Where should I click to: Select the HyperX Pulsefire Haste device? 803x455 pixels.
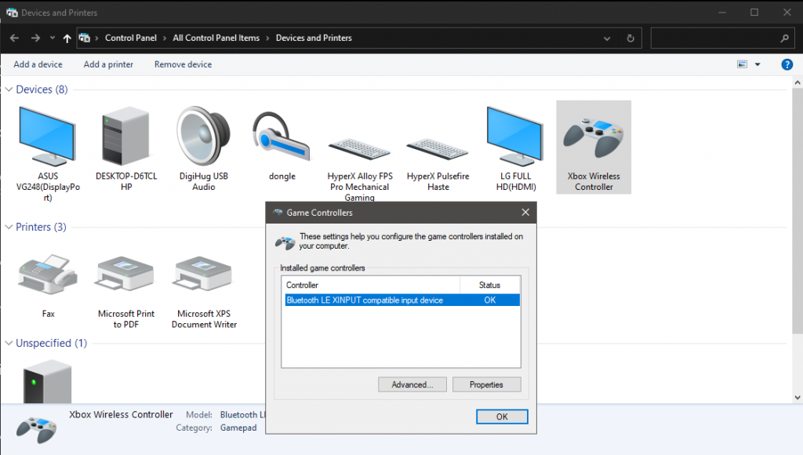coord(438,164)
